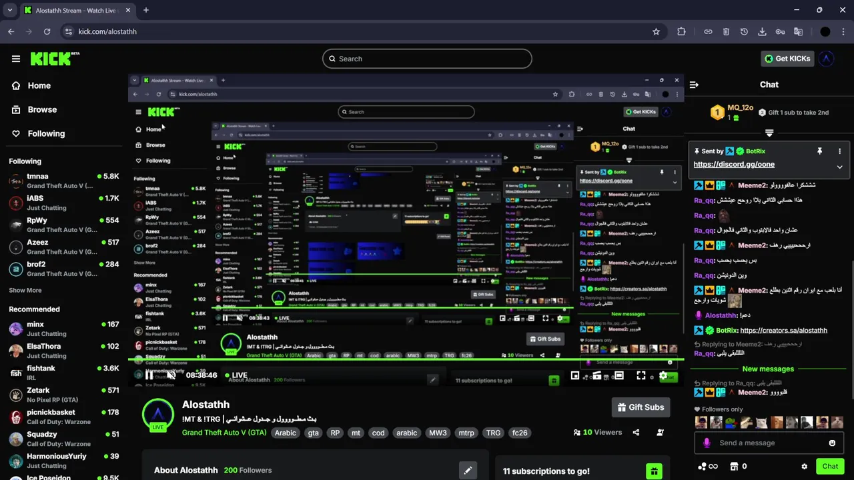Click the MW3 tag
The image size is (854, 480).
438,433
